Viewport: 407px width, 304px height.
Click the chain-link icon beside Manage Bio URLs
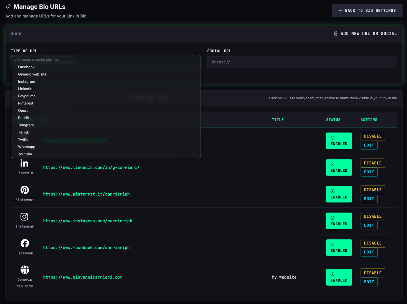[8, 6]
